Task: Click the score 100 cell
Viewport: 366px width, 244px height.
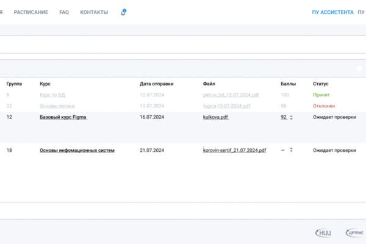Action: coord(285,95)
